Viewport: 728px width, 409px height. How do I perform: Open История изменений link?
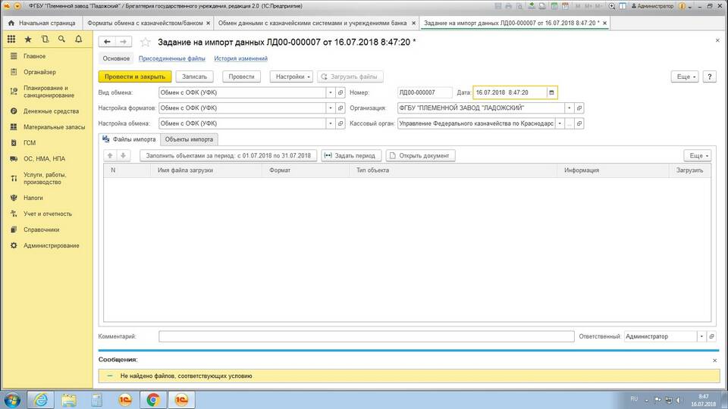[240, 58]
